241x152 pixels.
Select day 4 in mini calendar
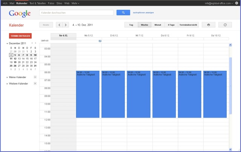pyautogui.click(x=11, y=55)
